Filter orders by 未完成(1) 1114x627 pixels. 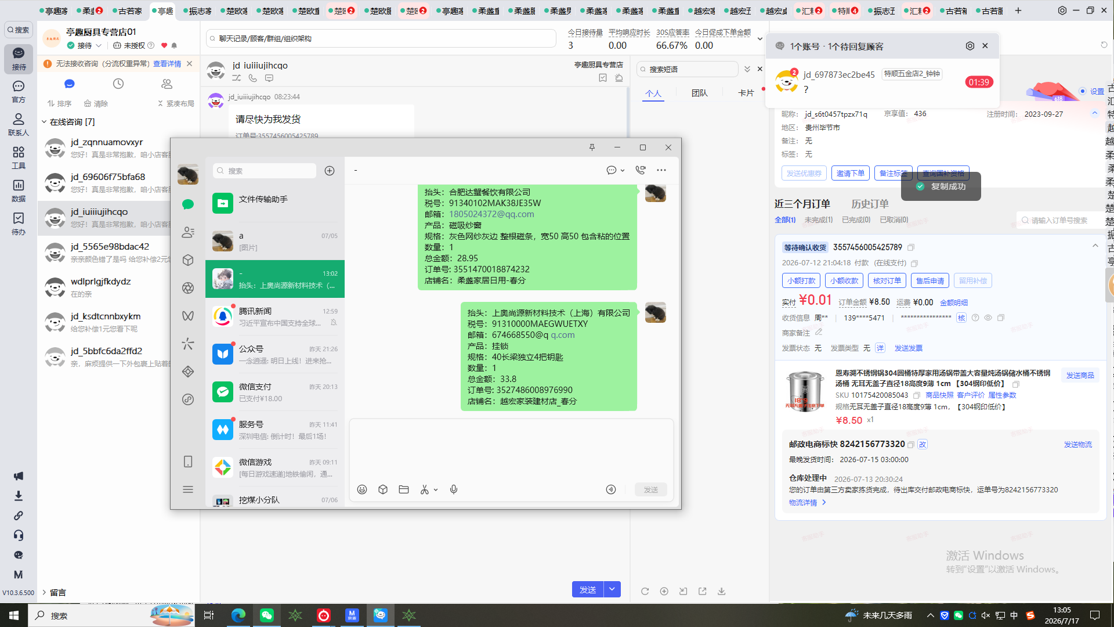coord(819,220)
